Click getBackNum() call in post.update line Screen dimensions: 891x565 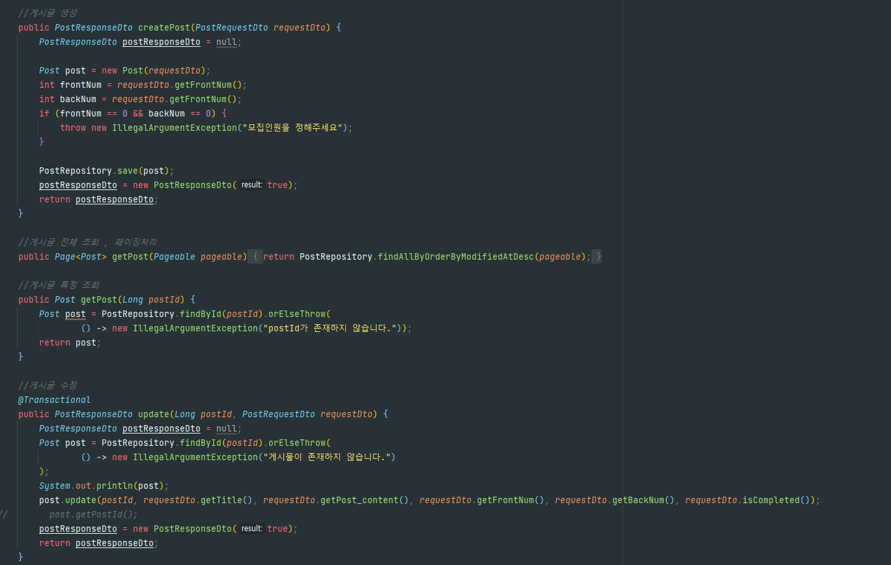point(643,500)
